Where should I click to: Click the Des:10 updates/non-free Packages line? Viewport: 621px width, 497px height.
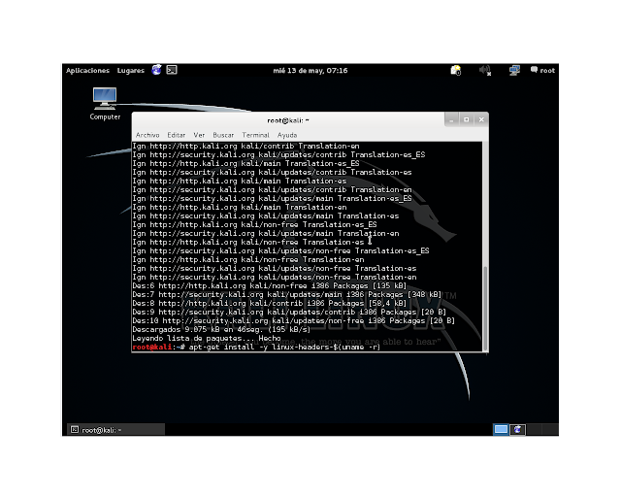pyautogui.click(x=293, y=321)
